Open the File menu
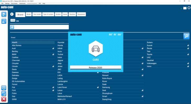This screenshot has width=191, height=104. point(2,3)
